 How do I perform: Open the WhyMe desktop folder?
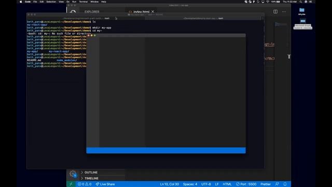point(302,11)
